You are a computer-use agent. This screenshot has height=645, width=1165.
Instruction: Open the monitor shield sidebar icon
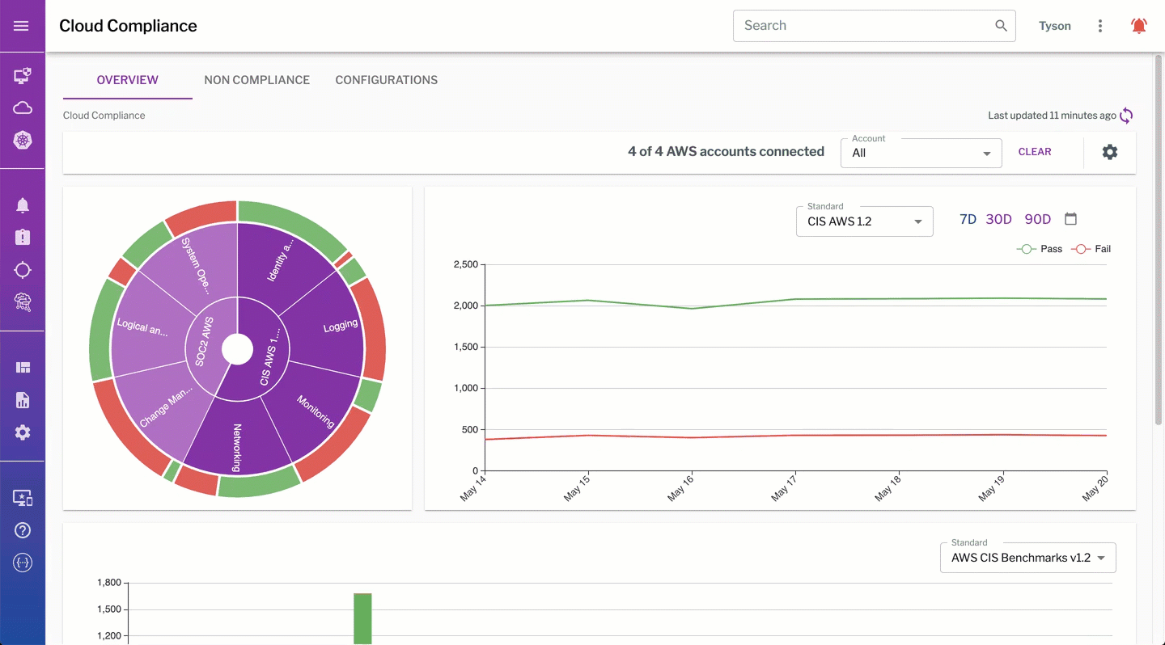click(23, 76)
